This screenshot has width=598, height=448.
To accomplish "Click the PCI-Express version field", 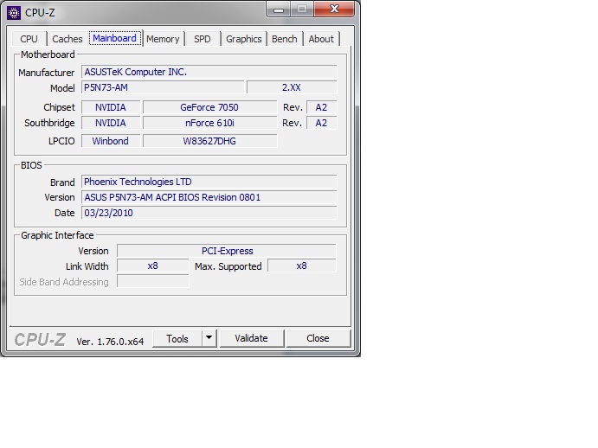I will (227, 251).
